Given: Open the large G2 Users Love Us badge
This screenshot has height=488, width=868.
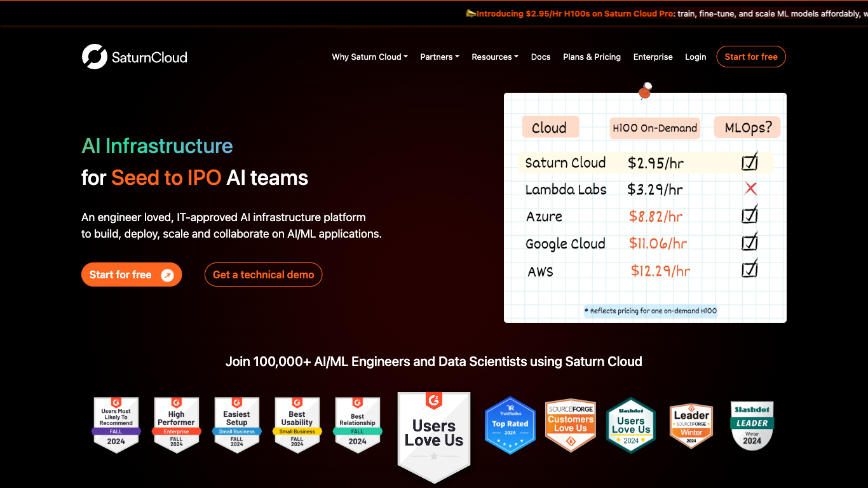Looking at the screenshot, I should click(434, 437).
